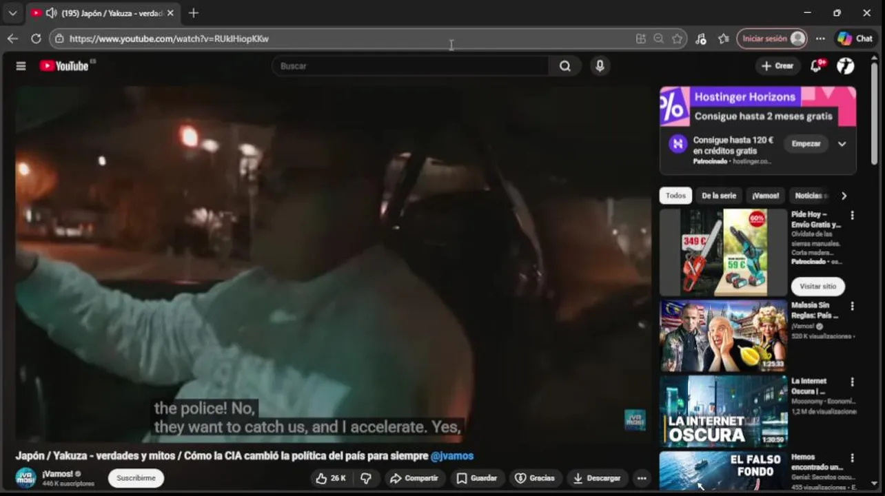Viewport: 885px width, 496px height.
Task: Open options for Hemos encontrado video
Action: (x=852, y=457)
